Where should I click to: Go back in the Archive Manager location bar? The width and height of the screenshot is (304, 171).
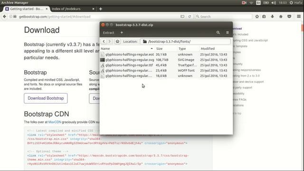pos(104,41)
